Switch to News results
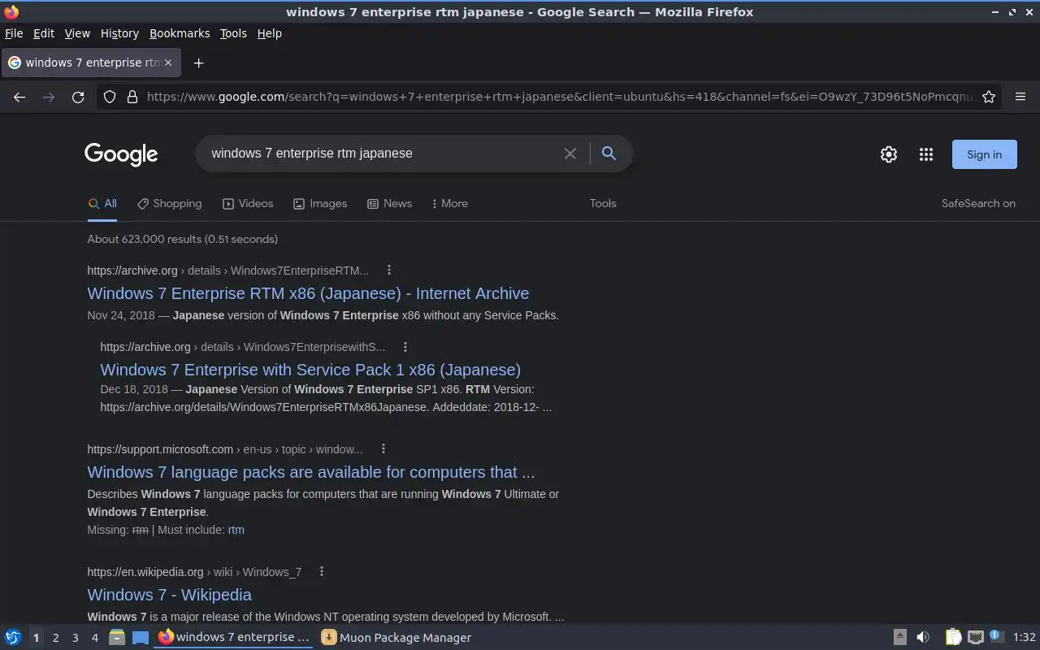Image resolution: width=1040 pixels, height=650 pixels. 389,203
